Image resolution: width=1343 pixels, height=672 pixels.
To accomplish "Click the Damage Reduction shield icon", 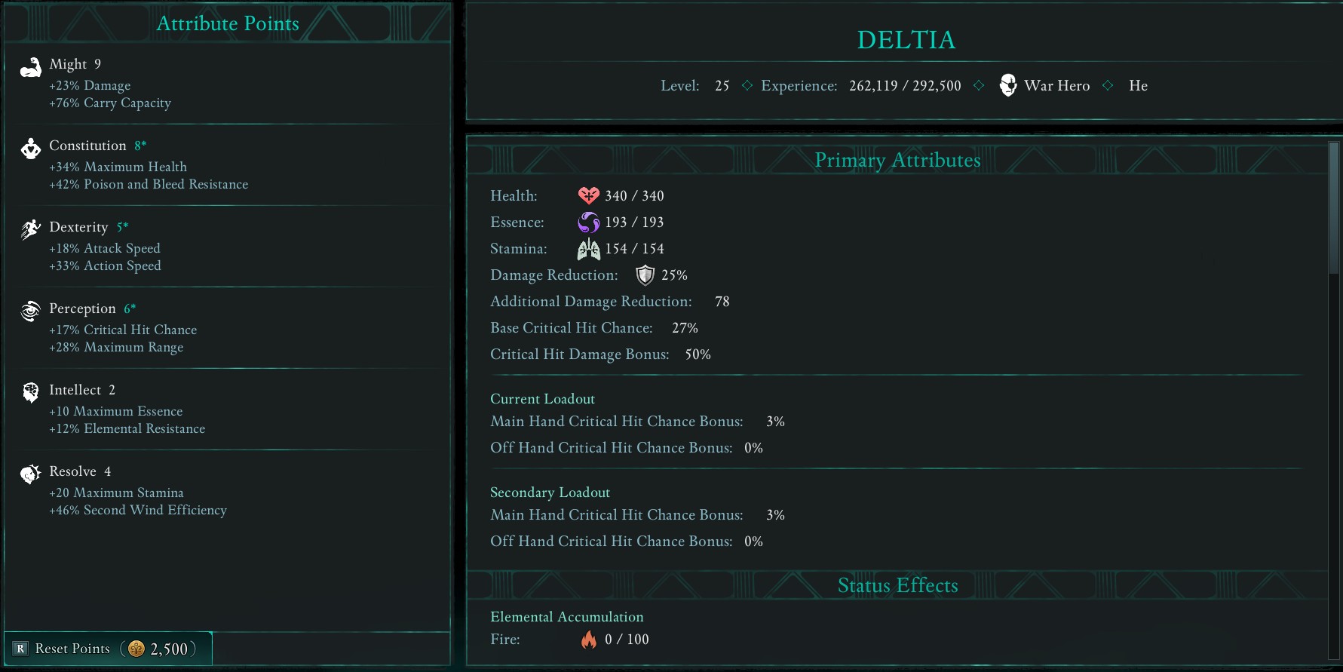I will pyautogui.click(x=645, y=275).
